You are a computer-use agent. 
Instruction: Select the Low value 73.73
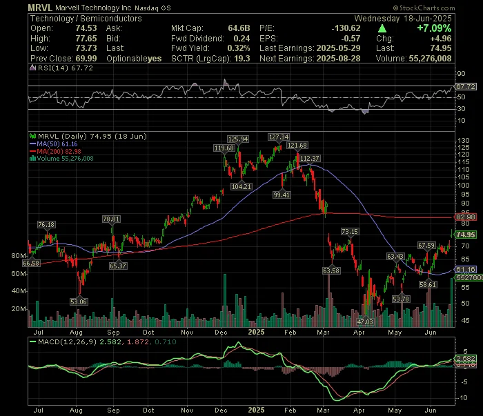pos(86,48)
